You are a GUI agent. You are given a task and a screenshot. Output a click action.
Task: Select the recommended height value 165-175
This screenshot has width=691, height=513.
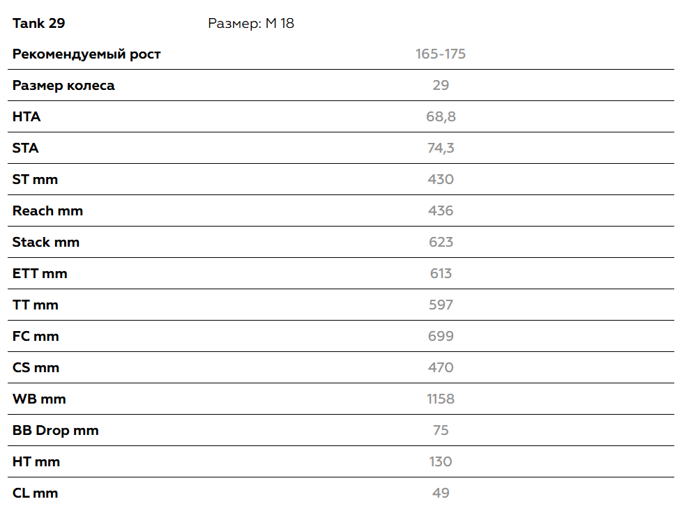pos(441,54)
